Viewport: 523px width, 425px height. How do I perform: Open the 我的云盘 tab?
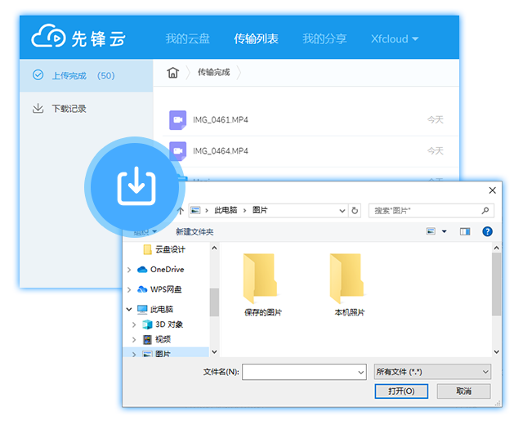187,38
